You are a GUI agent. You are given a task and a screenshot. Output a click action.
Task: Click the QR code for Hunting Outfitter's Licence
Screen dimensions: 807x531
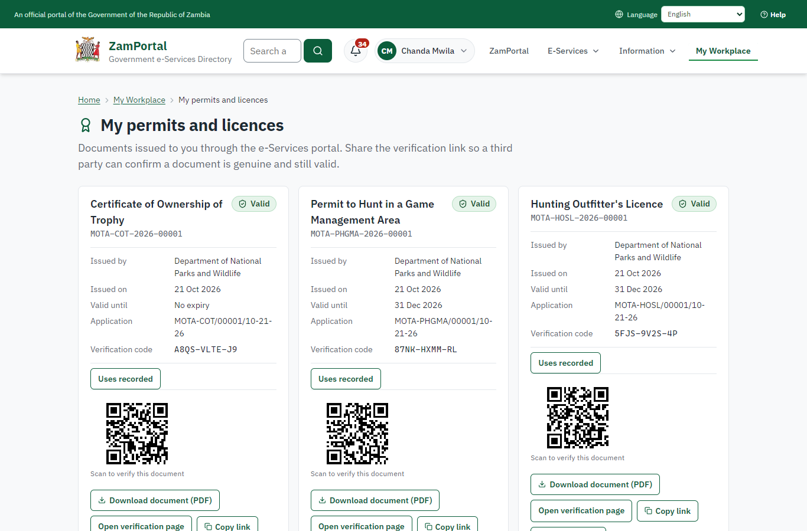pos(578,418)
